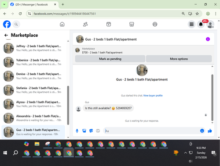Open Stefania's apartment conversation
The height and width of the screenshot is (166, 220).
click(x=33, y=90)
